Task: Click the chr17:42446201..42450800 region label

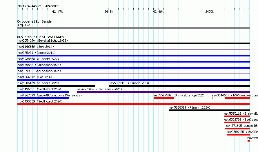Action: point(38,6)
